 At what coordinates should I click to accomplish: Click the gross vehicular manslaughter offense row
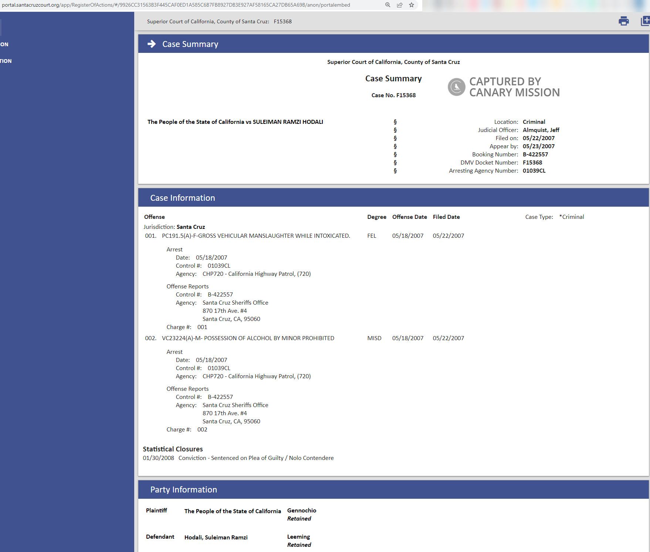point(256,236)
